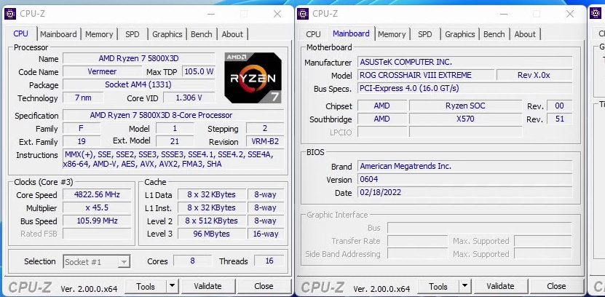The image size is (605, 297).
Task: Click Validate button in CPU window
Action: click(208, 286)
